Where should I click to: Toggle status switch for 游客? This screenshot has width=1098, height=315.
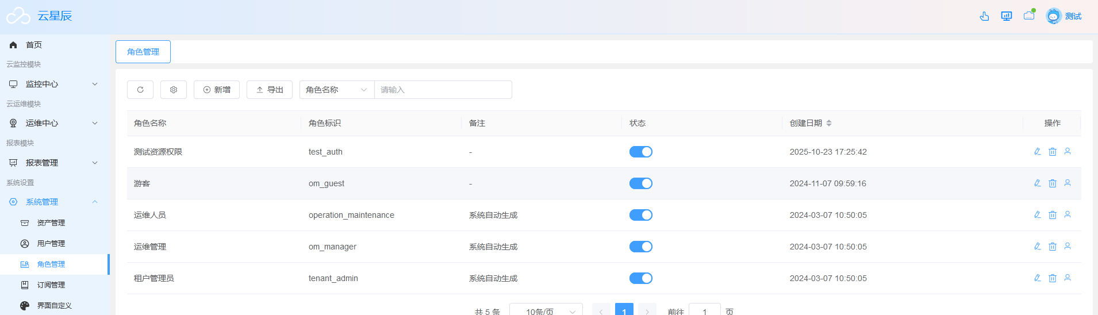[641, 183]
